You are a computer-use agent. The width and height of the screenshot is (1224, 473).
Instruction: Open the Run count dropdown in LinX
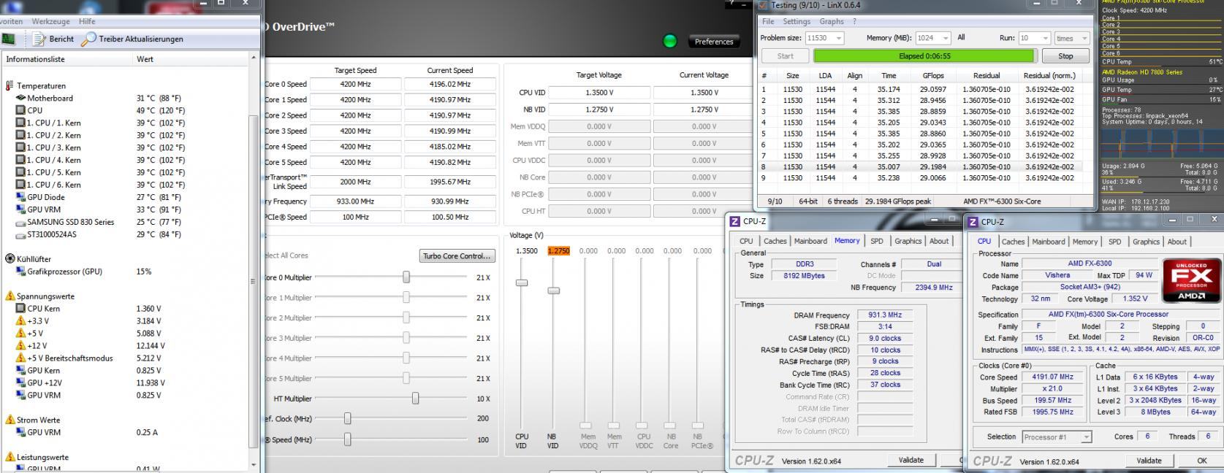point(1044,38)
